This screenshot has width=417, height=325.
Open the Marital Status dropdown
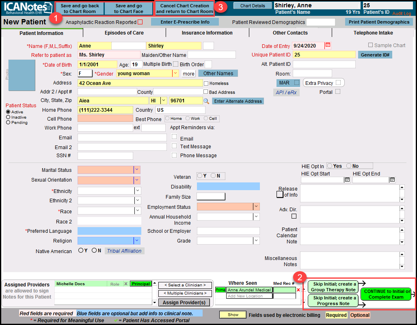[x=137, y=170]
